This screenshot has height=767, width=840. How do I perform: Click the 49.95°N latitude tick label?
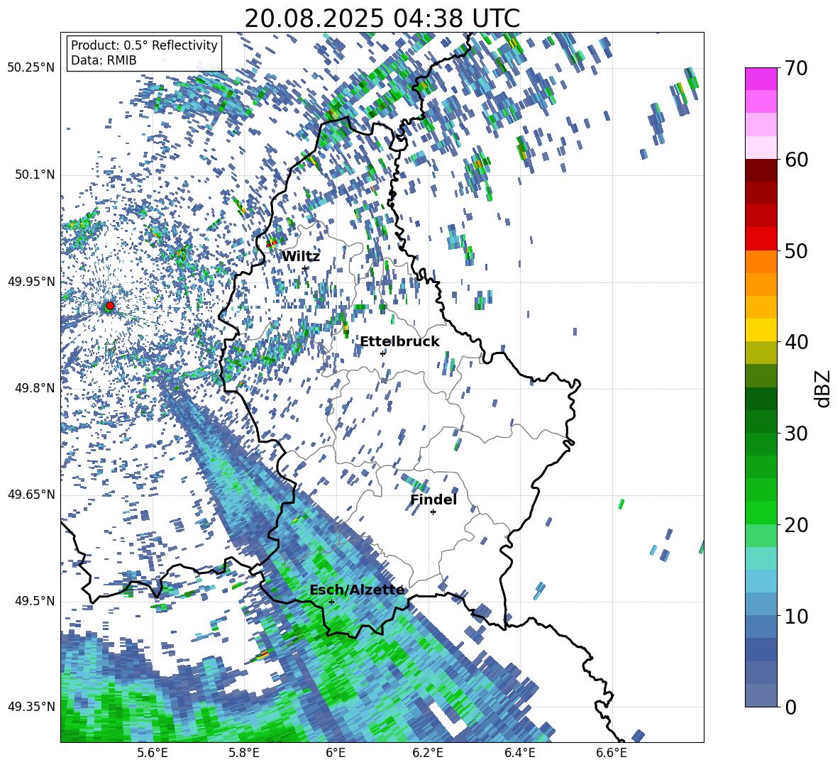(31, 282)
